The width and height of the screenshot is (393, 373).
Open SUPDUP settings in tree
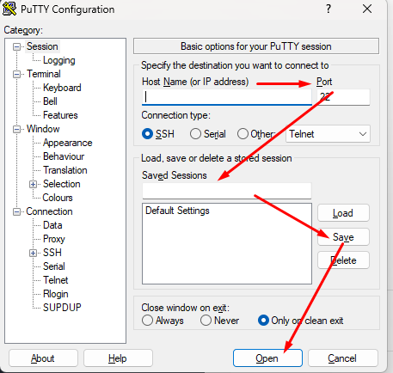tap(62, 308)
